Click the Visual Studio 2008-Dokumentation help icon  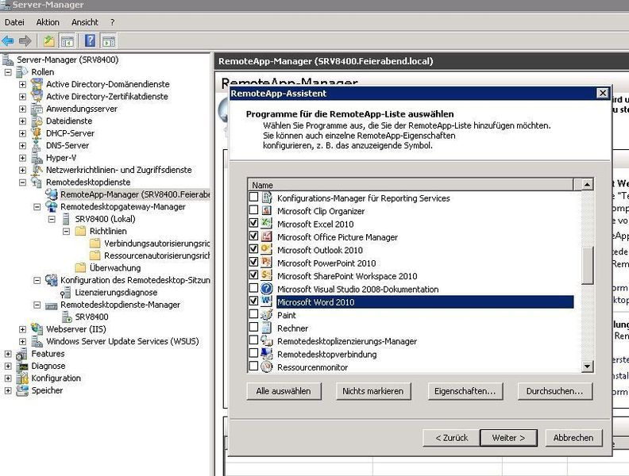(x=266, y=289)
